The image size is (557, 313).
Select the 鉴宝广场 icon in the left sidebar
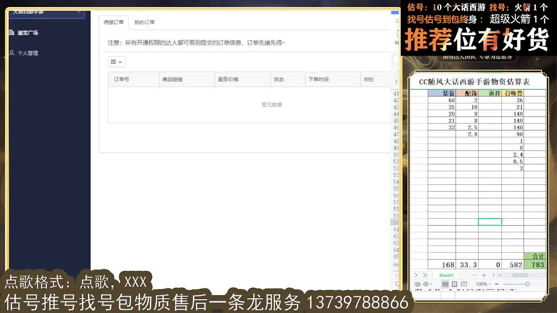[11, 33]
